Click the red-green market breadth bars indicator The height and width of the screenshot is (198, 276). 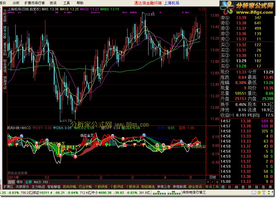166,193
